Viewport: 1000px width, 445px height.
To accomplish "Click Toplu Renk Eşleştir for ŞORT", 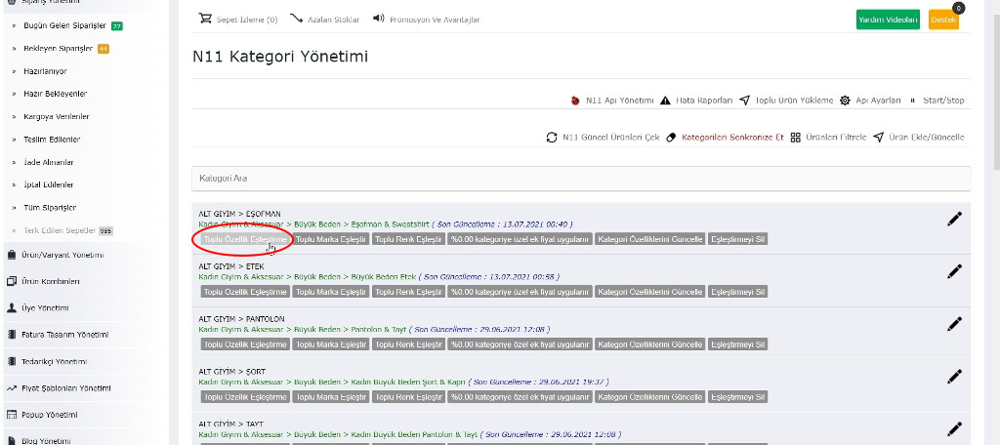I will (x=408, y=396).
